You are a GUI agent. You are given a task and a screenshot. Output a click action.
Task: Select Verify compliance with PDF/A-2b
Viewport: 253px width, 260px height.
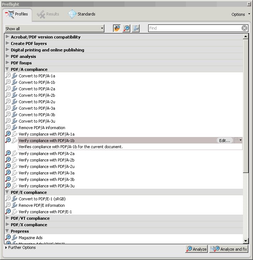coord(47,160)
